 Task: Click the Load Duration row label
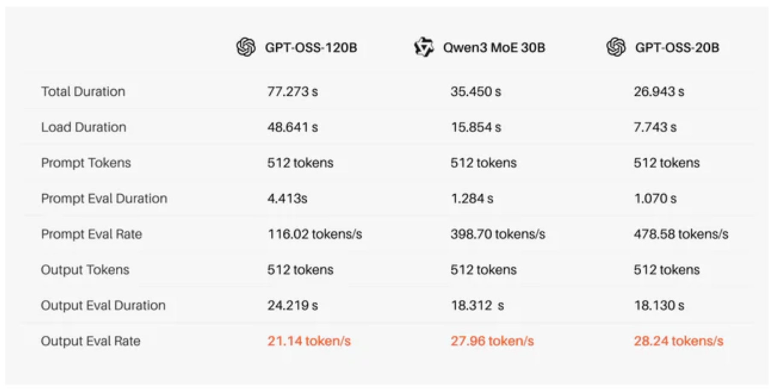click(x=84, y=127)
